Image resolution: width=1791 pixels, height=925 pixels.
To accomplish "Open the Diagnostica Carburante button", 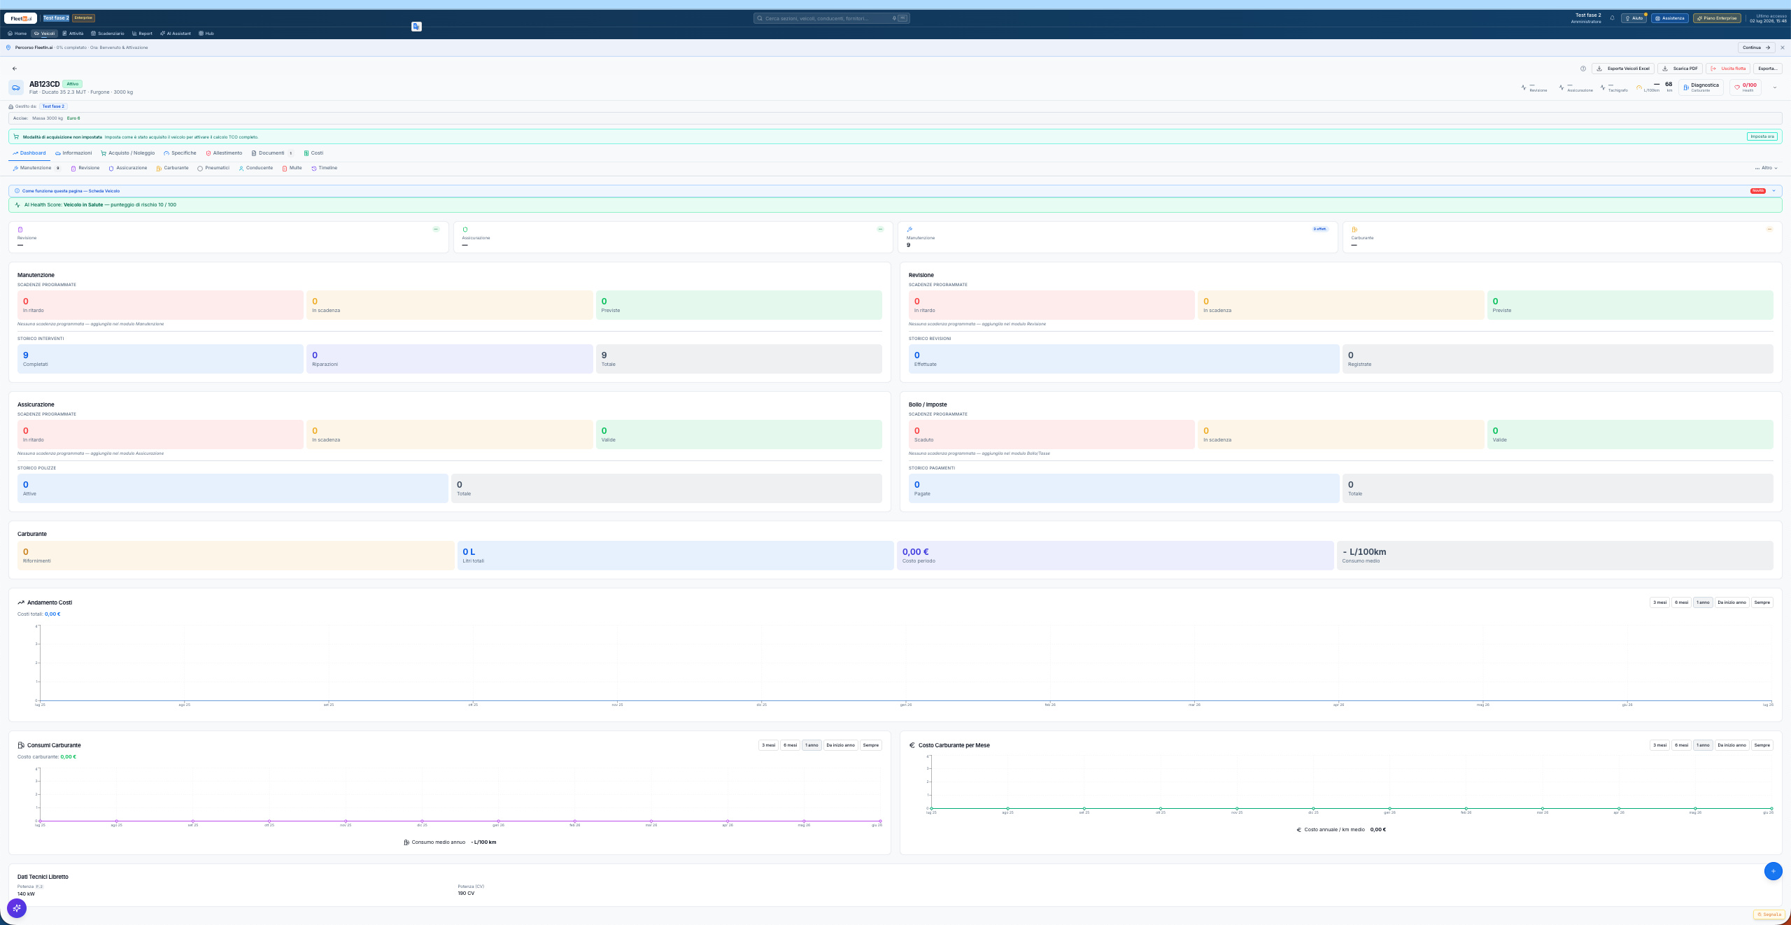I will click(1700, 87).
